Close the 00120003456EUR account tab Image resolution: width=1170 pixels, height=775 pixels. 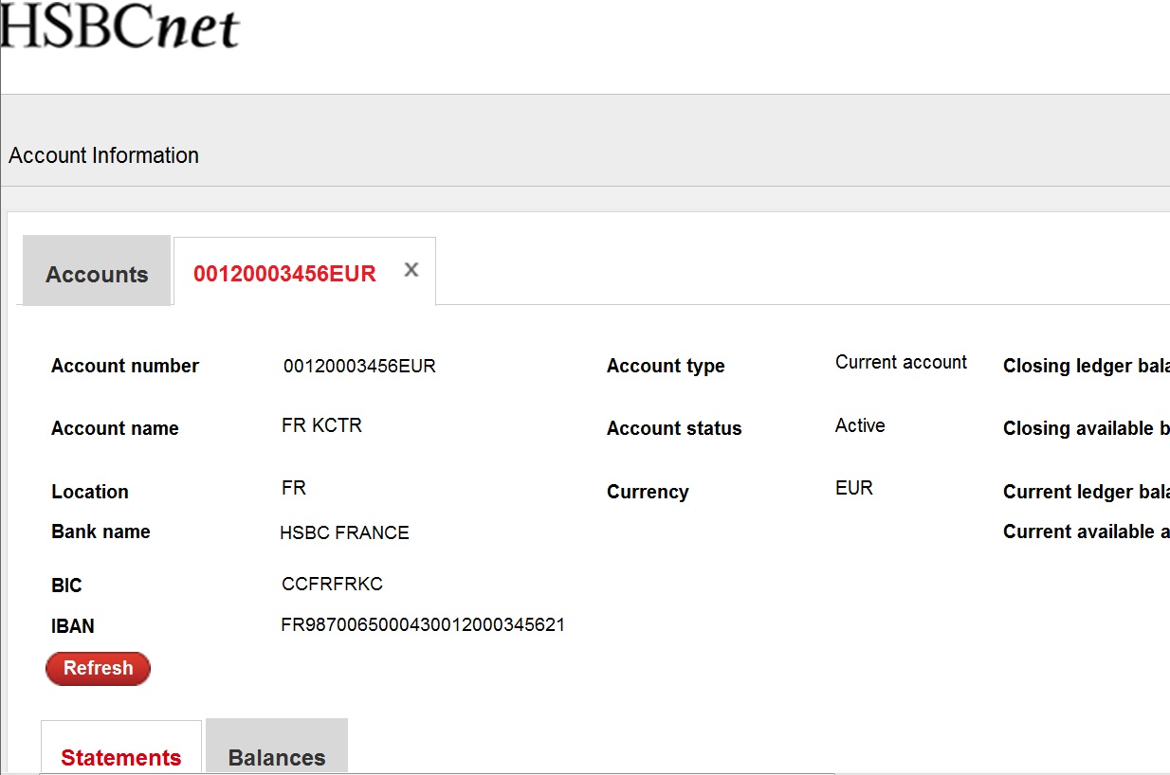coord(411,270)
